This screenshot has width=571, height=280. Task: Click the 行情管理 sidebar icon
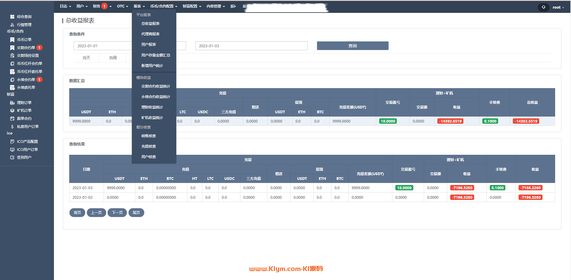(12, 25)
